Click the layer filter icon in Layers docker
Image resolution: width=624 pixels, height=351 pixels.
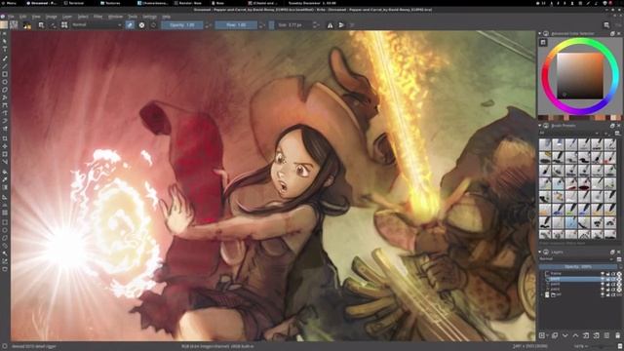click(x=619, y=259)
